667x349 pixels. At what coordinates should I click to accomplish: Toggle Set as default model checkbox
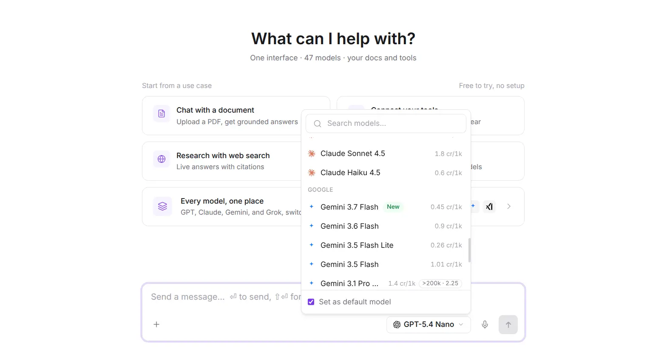coord(311,302)
